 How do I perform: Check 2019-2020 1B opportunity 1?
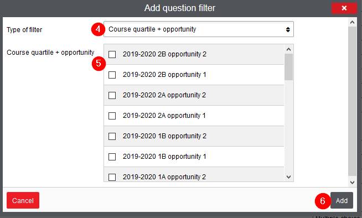[112, 157]
